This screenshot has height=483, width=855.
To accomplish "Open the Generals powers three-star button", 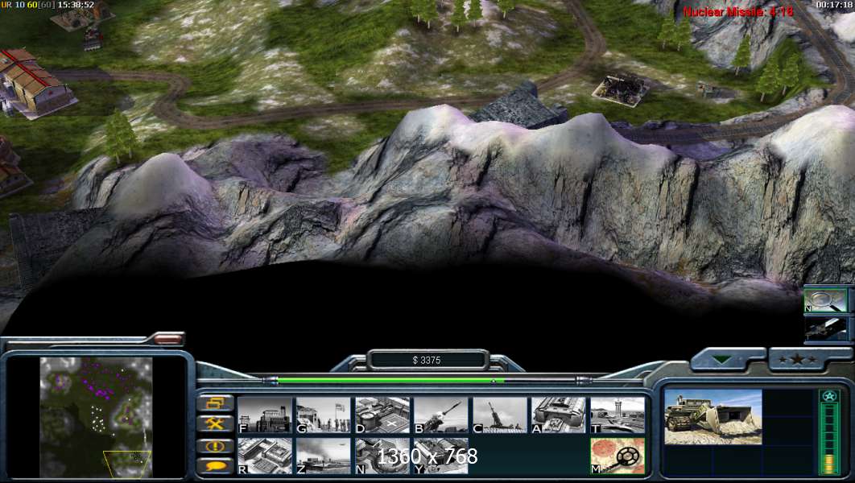I will coord(807,359).
